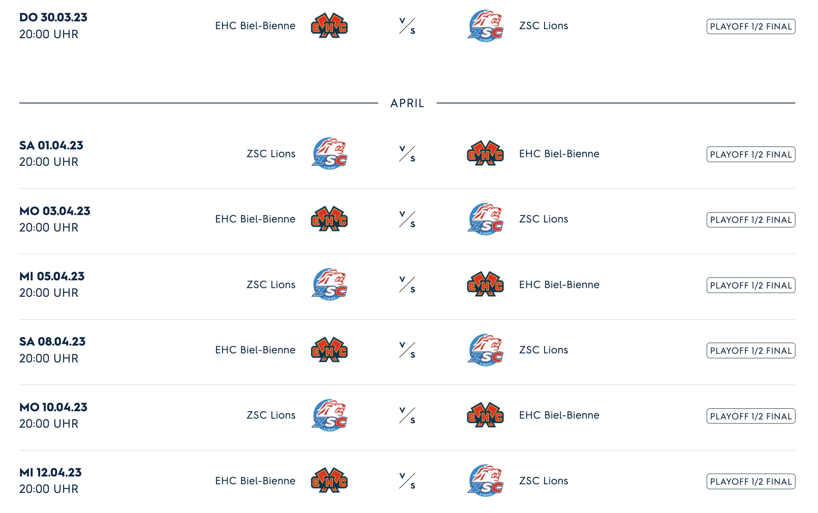Open Playoff 1/2 Final tag for 08.04.23
The height and width of the screenshot is (513, 818).
click(751, 350)
